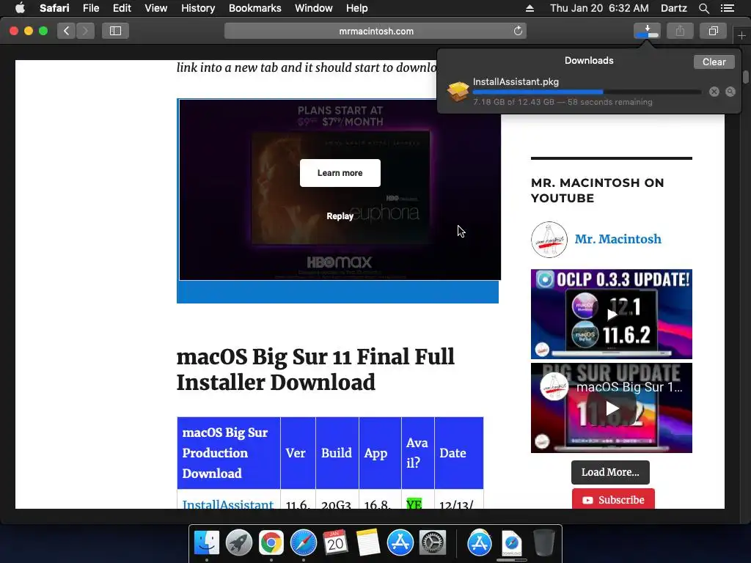
Task: Click the Ver column header
Action: tap(298, 453)
